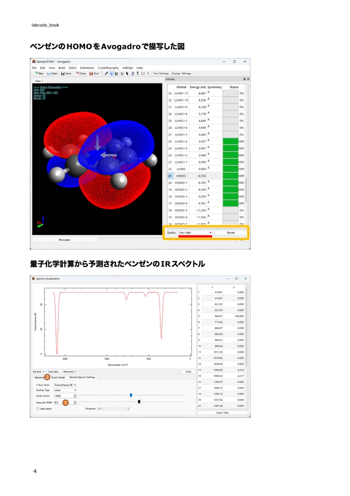Open the Crystallography menu
350x496 pixels.
tap(108, 68)
